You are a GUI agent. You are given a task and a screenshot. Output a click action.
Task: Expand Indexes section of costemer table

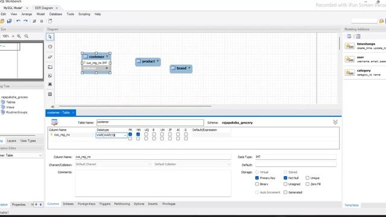coord(107,68)
